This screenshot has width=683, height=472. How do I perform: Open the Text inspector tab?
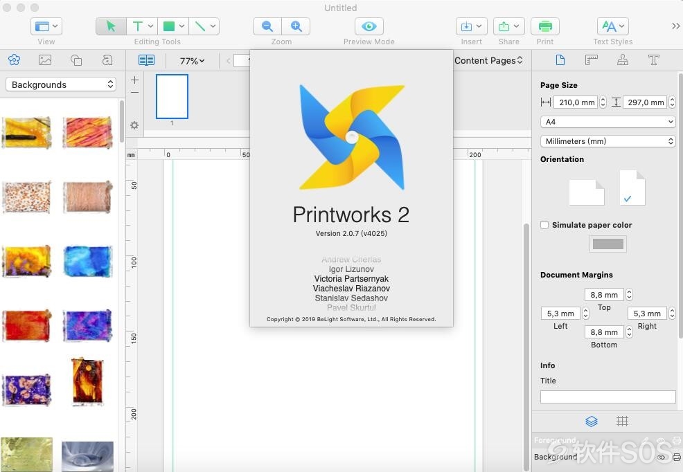[653, 60]
